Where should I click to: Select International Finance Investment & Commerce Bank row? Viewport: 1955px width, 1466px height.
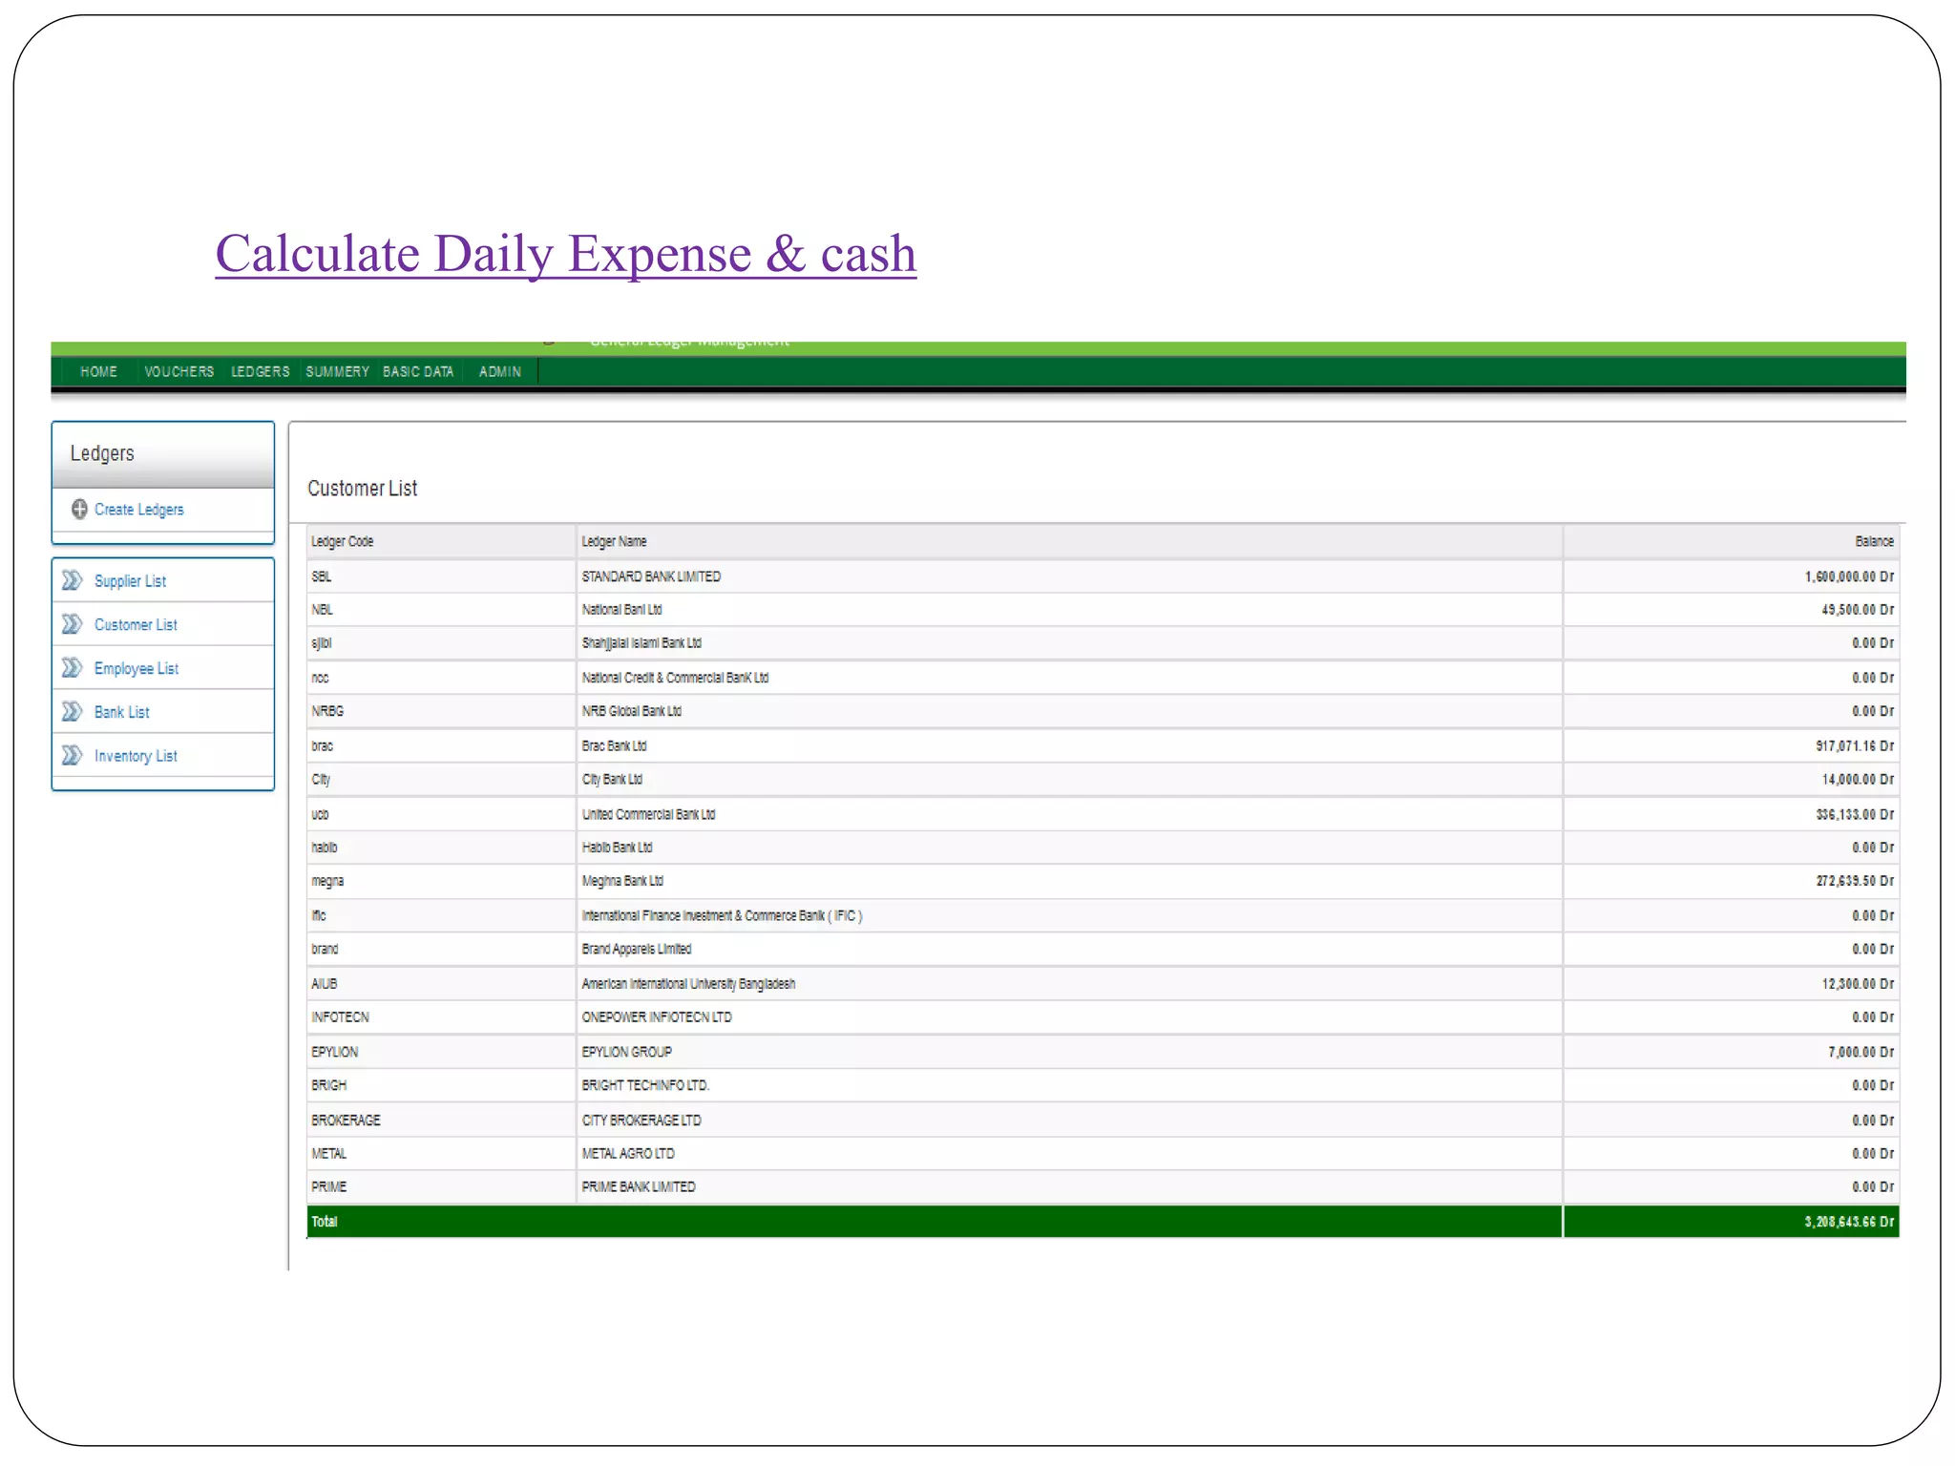(x=1103, y=915)
